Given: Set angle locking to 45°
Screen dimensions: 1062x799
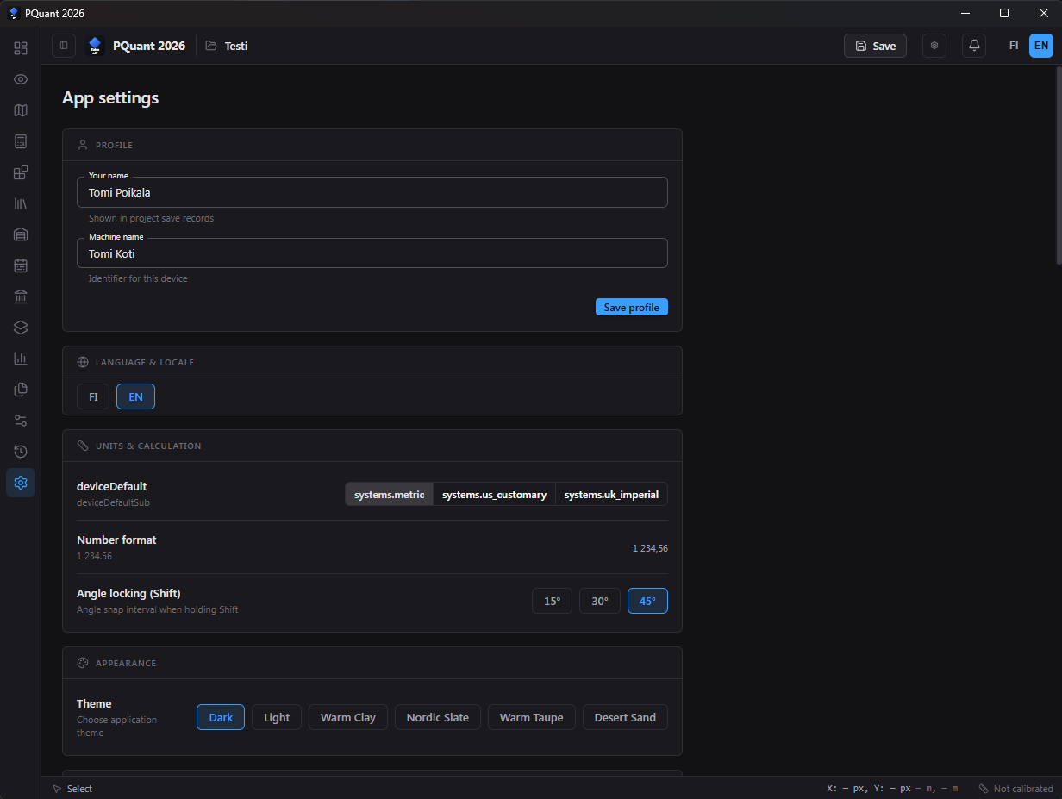Looking at the screenshot, I should [647, 601].
